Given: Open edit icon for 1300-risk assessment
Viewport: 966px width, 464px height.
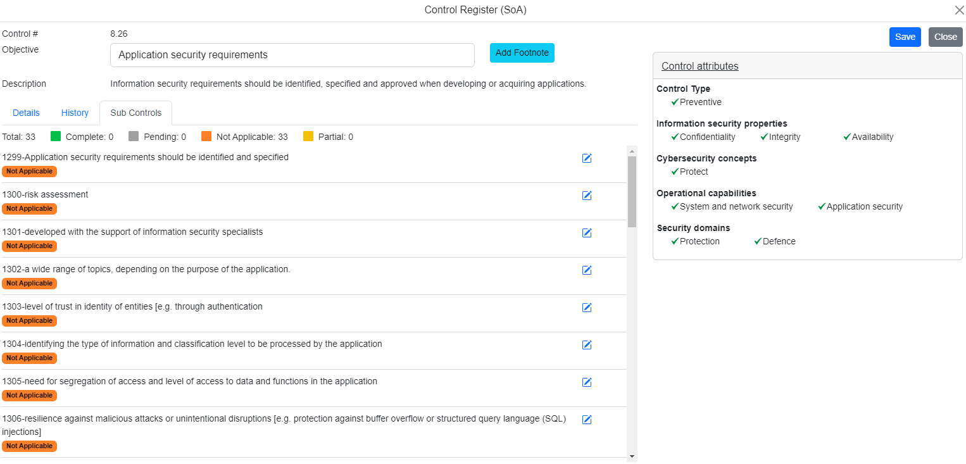Looking at the screenshot, I should coord(586,196).
